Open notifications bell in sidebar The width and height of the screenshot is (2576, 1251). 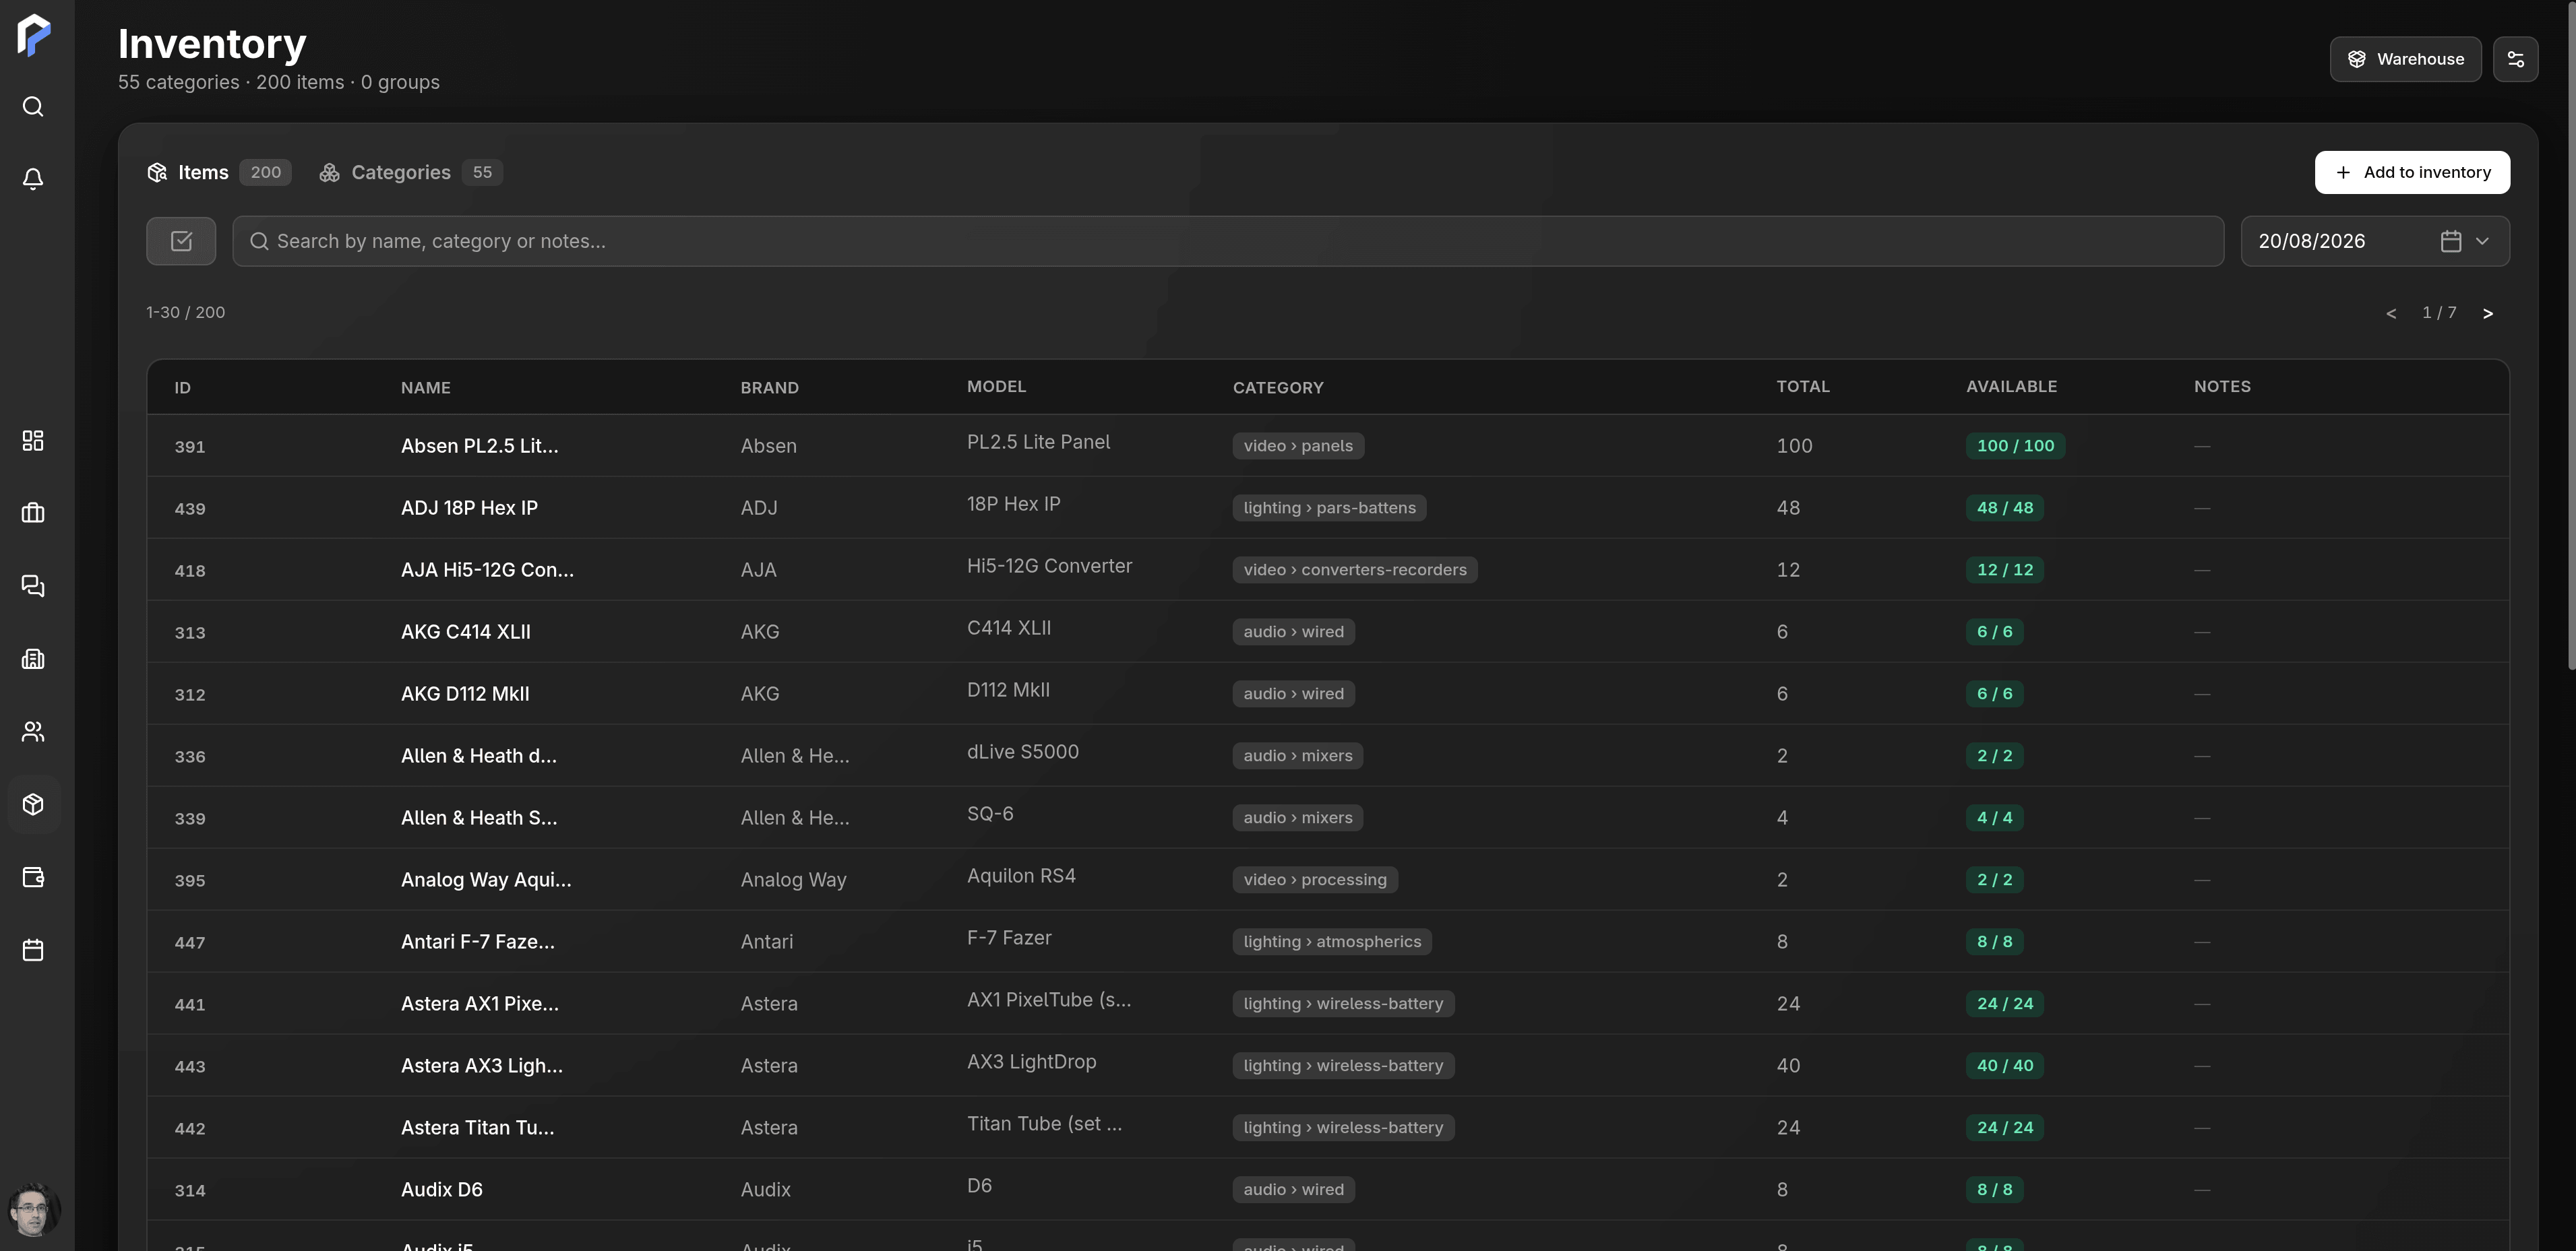33,179
